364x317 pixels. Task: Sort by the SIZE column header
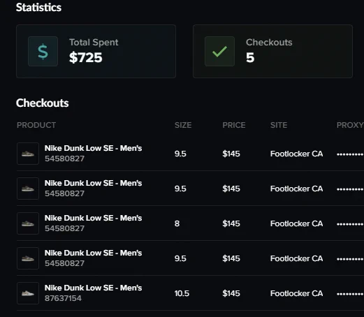183,125
